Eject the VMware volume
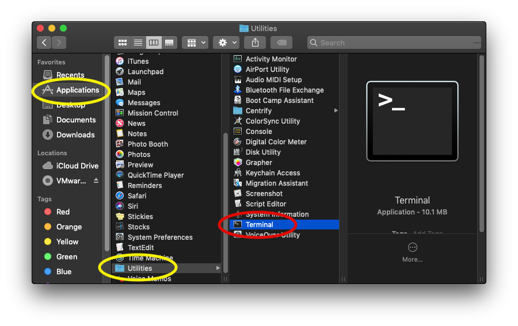 point(96,181)
